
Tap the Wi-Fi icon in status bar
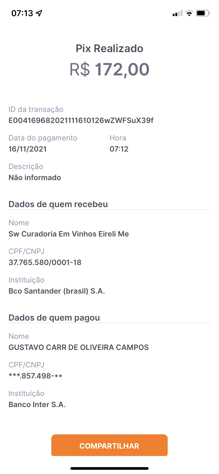tap(189, 13)
